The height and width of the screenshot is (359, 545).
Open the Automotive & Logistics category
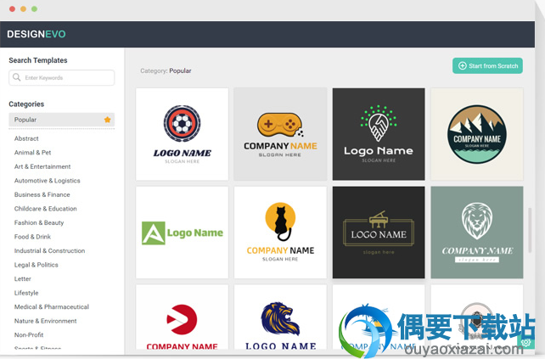(x=48, y=181)
